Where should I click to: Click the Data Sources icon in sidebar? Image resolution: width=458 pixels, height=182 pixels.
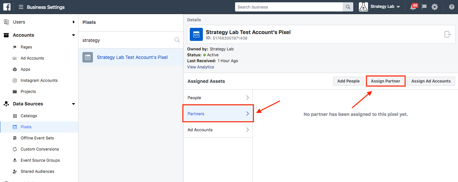tap(6, 104)
